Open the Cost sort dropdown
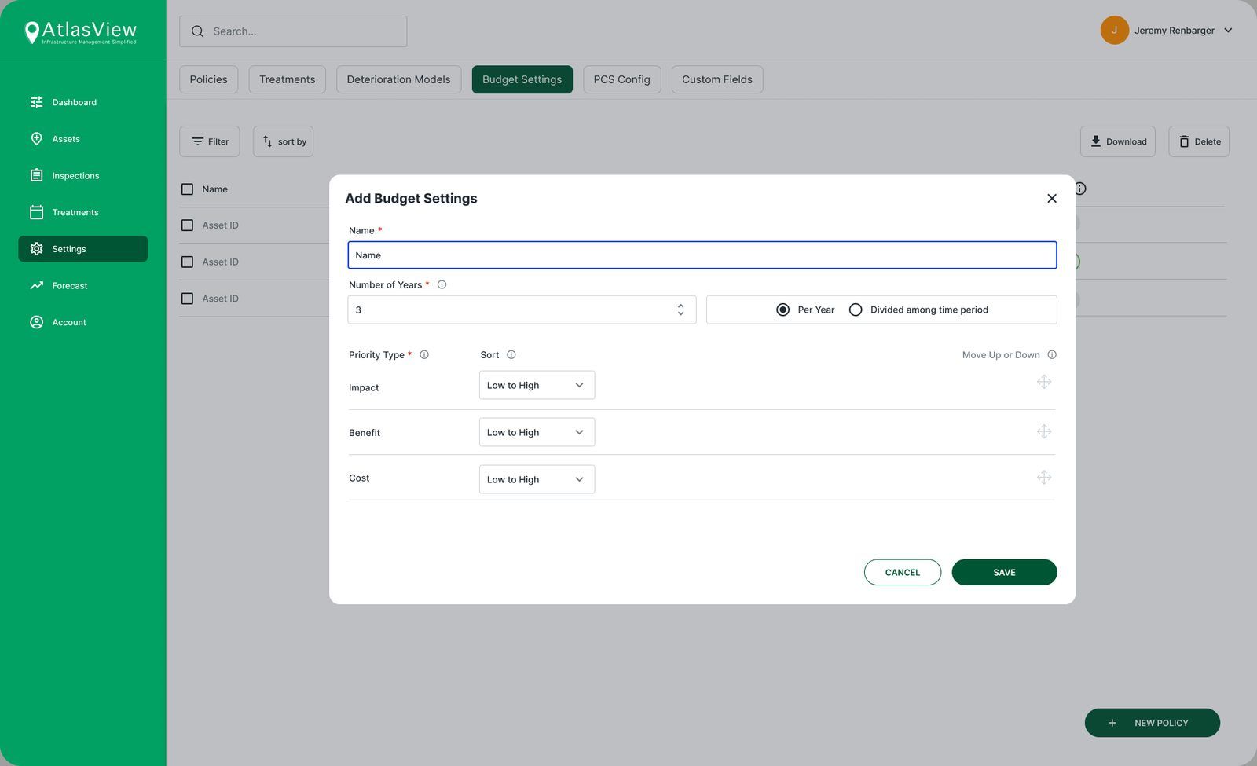Screen dimensions: 1257x766 point(537,479)
